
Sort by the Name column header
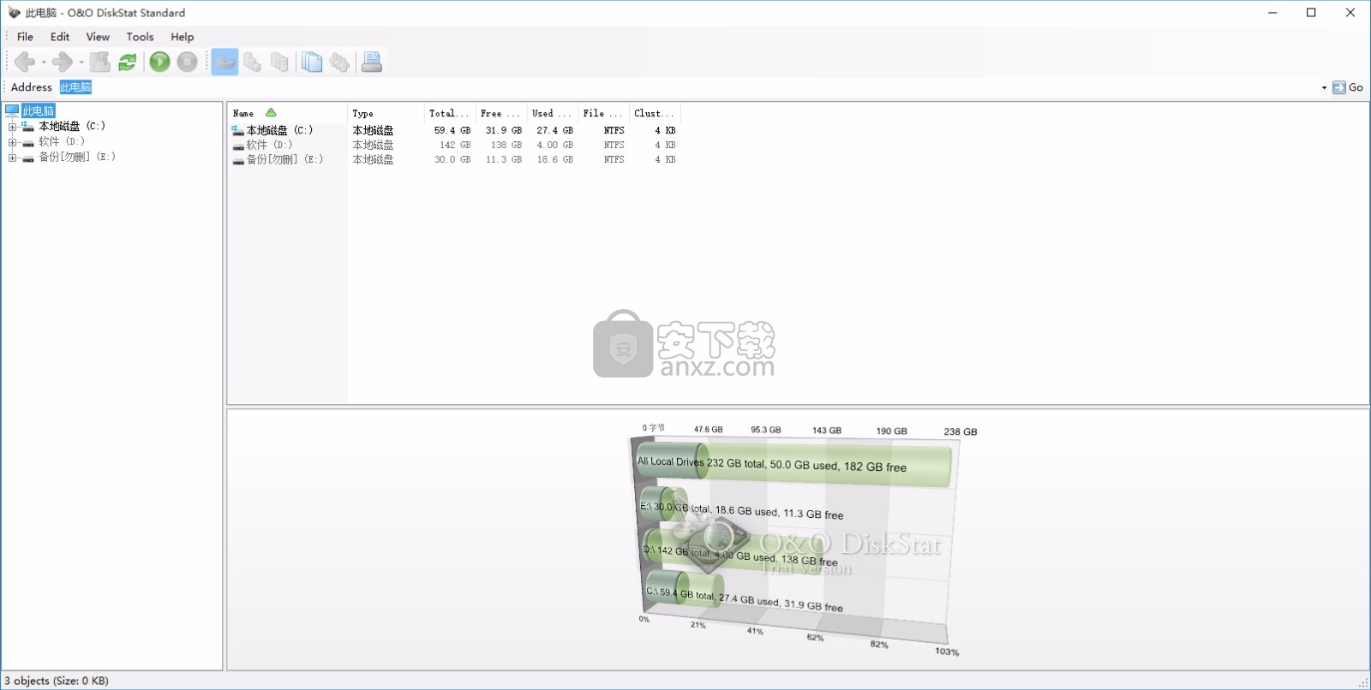288,113
